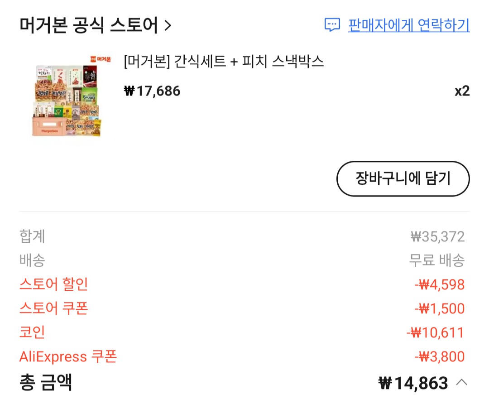Tap the chat bubble icon
Viewport: 489px width, 404px height.
coord(332,25)
